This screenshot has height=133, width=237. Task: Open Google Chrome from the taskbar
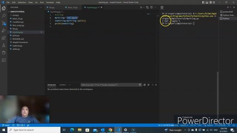click(x=110, y=130)
